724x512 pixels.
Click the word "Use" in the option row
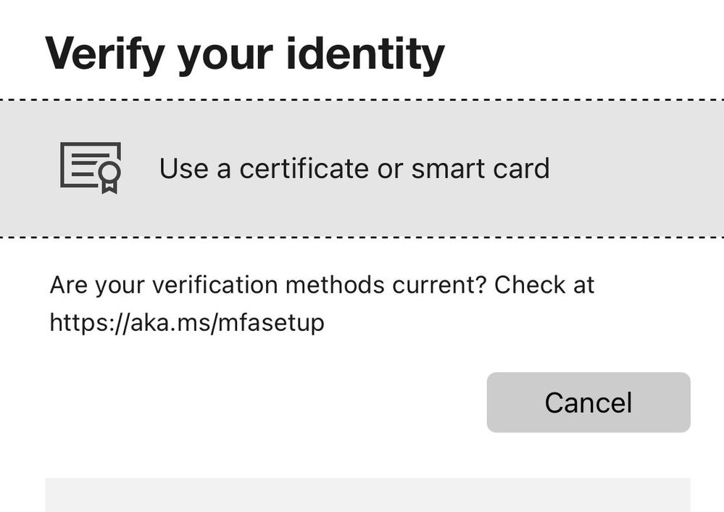click(183, 168)
